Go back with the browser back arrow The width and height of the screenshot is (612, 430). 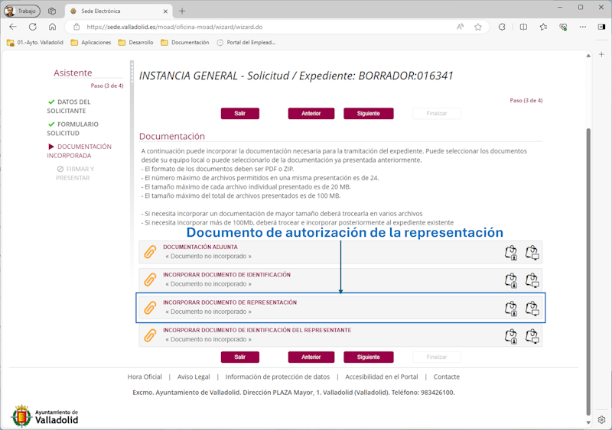(x=13, y=27)
